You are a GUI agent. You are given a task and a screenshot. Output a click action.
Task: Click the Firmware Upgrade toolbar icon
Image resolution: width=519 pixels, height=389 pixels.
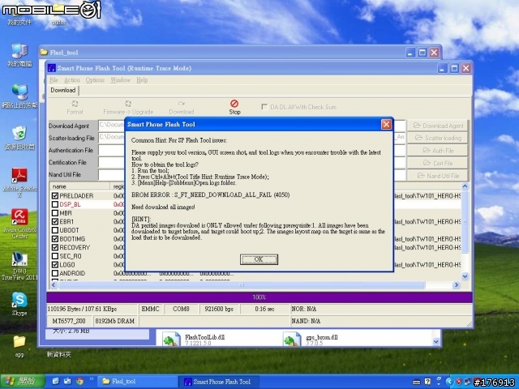tap(128, 108)
